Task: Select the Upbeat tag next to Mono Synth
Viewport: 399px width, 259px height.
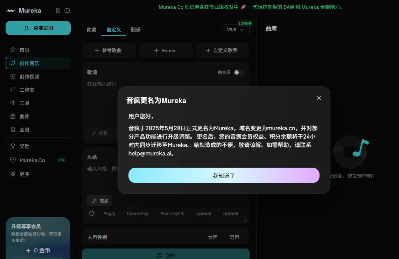Action: [204, 213]
